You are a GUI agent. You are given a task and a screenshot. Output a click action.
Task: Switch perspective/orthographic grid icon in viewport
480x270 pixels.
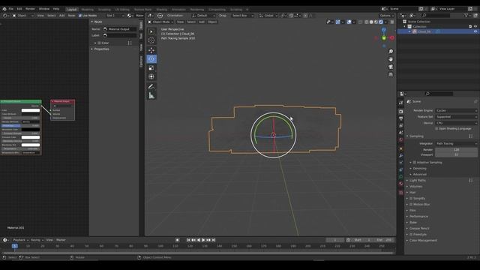tap(391, 74)
